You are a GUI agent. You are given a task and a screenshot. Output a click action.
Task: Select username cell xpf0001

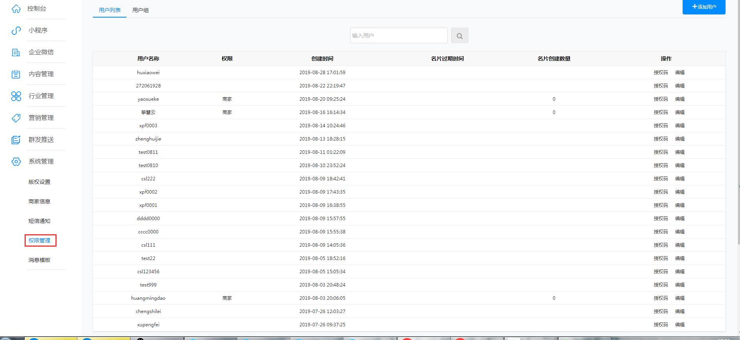(x=148, y=205)
